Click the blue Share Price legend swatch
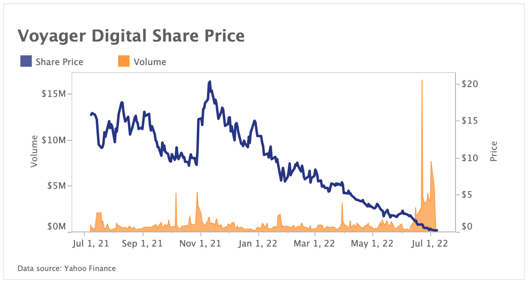528x284 pixels. pos(26,62)
